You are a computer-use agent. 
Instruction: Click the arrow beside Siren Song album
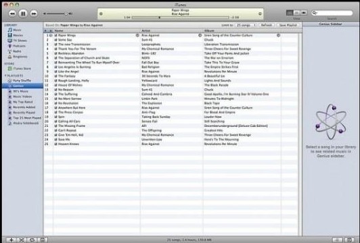[278, 35]
